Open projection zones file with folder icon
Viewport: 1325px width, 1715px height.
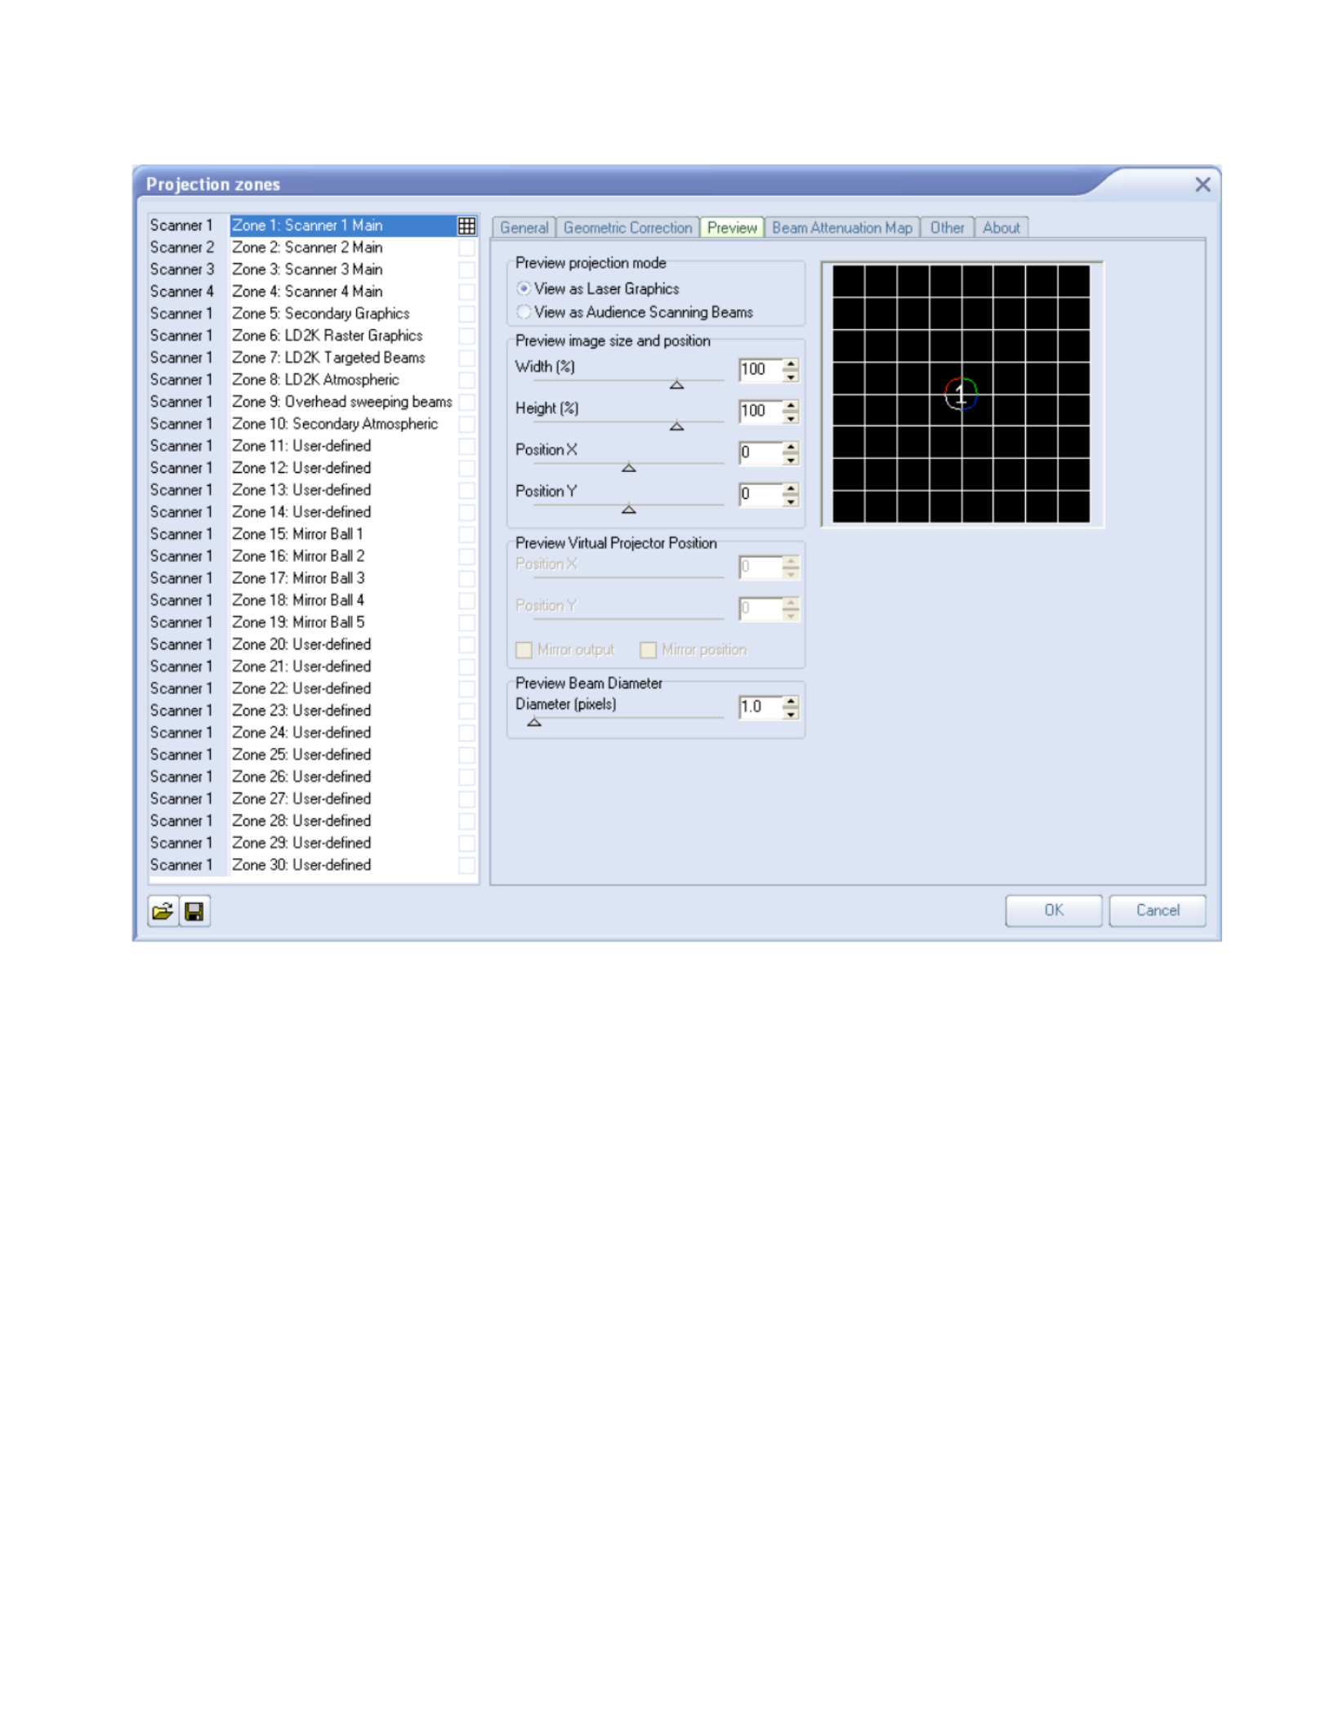click(x=163, y=911)
